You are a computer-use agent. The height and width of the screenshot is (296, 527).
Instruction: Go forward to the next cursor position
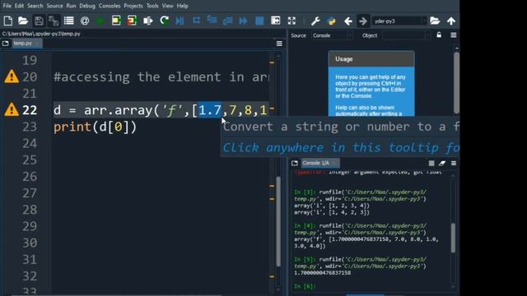point(363,21)
